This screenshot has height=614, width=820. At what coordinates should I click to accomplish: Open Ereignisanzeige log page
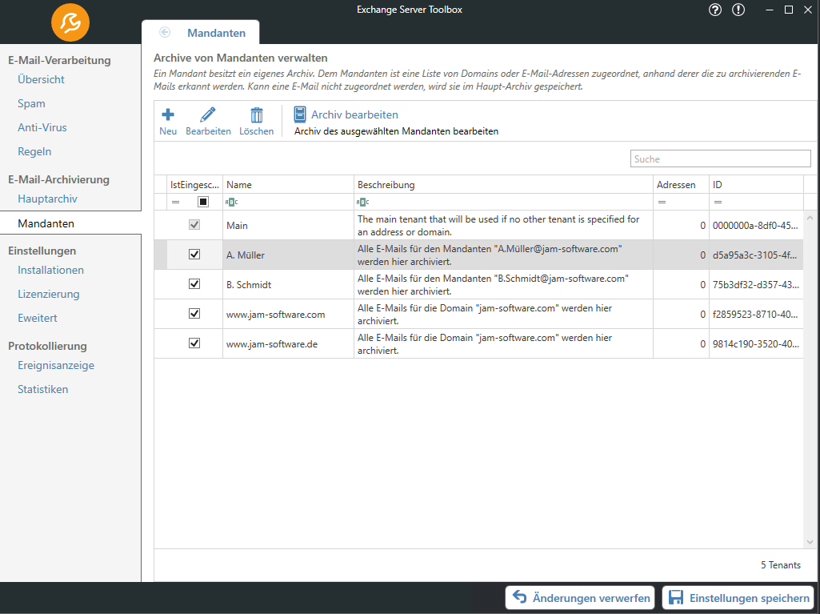[56, 365]
